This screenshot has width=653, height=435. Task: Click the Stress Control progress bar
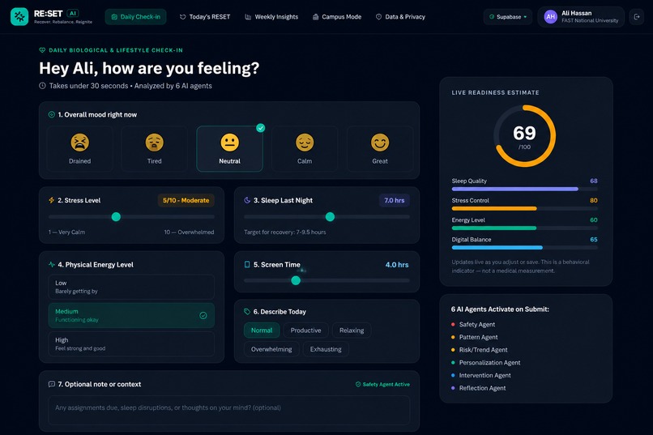525,208
